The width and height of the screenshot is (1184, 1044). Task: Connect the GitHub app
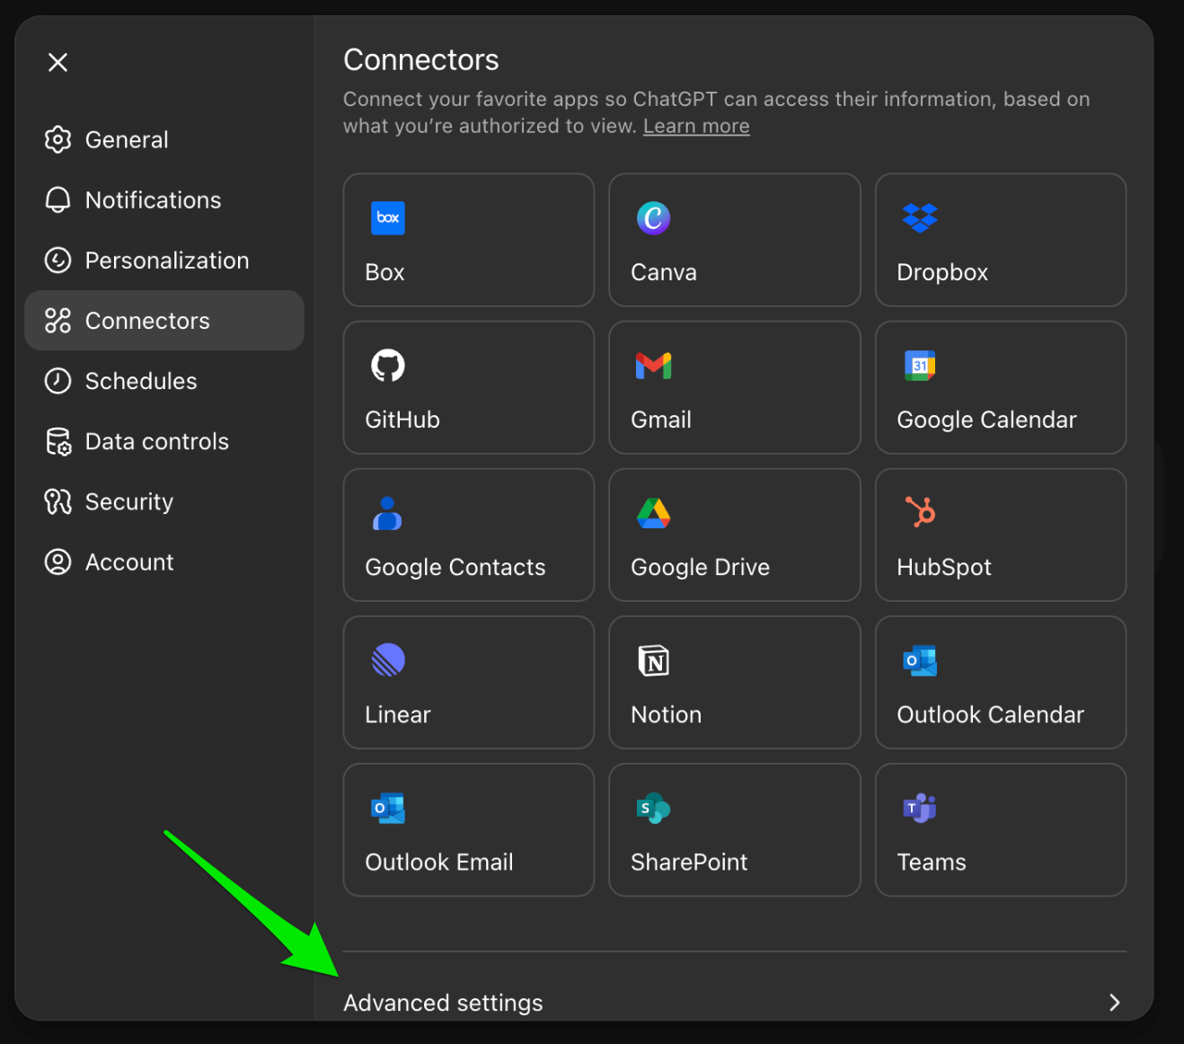[x=468, y=387]
